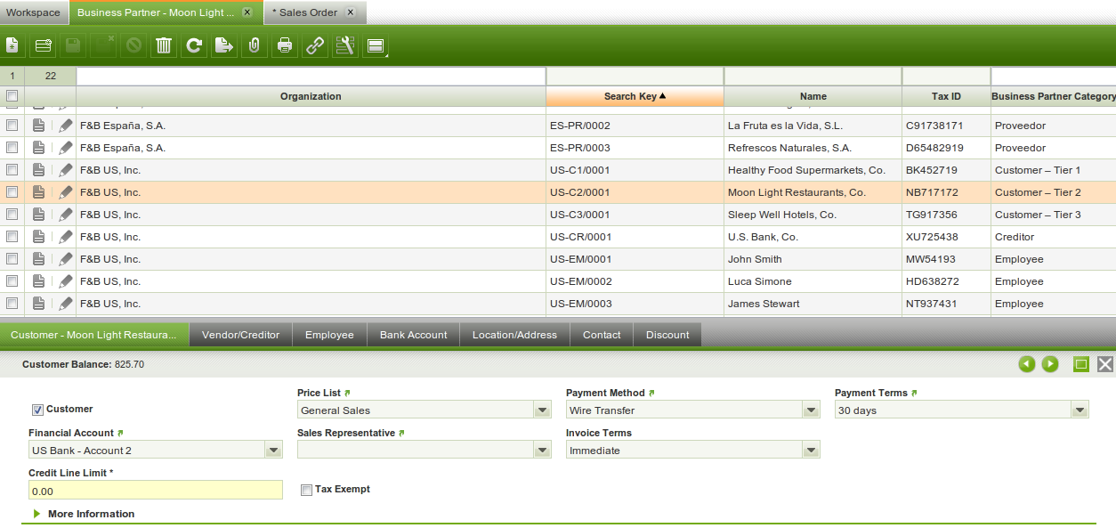
Task: Open the Location/Address subtab
Action: pyautogui.click(x=514, y=335)
